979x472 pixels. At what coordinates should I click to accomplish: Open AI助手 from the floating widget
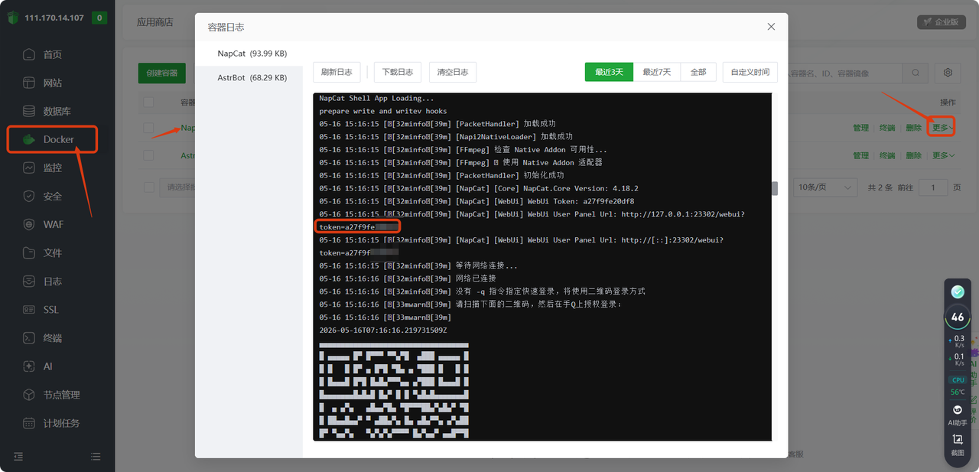click(x=958, y=415)
